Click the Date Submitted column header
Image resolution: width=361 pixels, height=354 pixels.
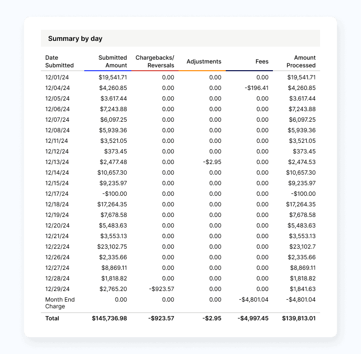pyautogui.click(x=59, y=61)
